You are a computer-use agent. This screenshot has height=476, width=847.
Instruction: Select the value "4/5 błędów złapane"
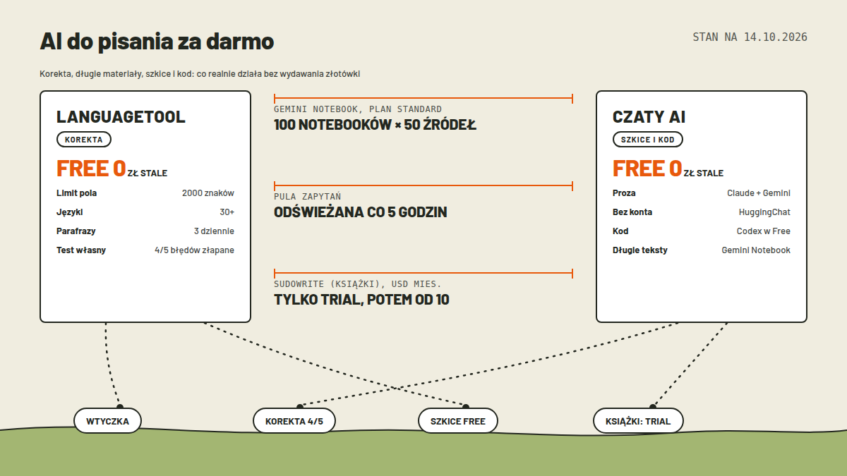[195, 250]
